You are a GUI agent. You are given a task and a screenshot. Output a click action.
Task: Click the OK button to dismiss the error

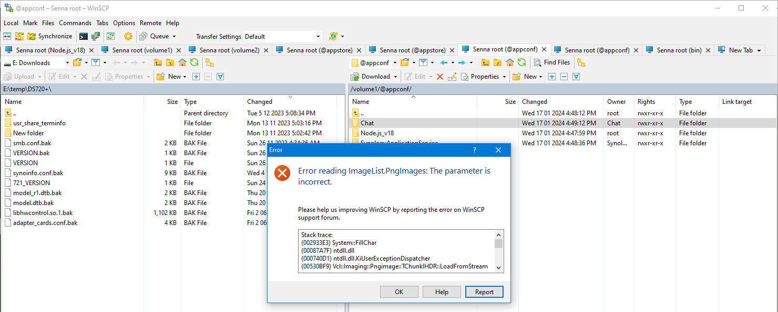pyautogui.click(x=399, y=292)
